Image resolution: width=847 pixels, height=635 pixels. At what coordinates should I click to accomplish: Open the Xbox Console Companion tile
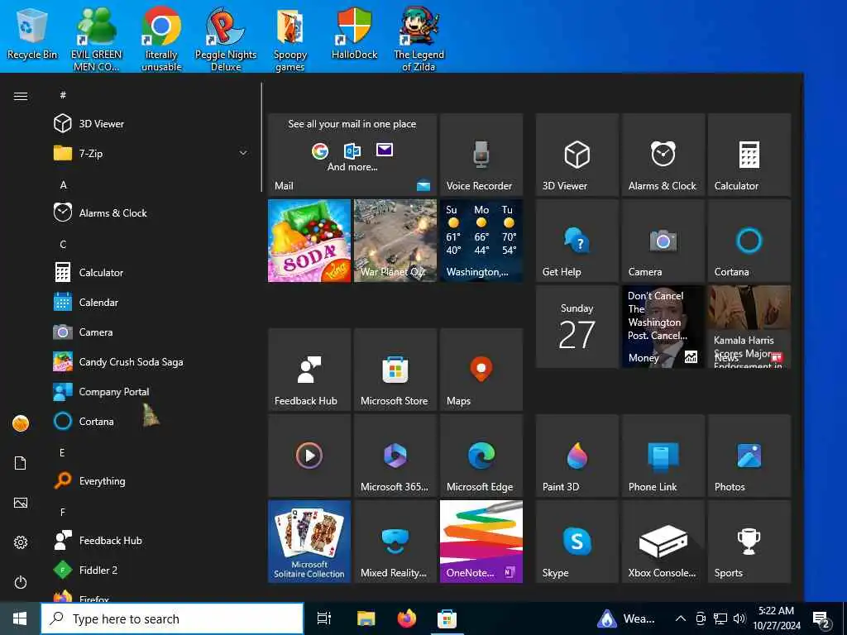click(x=663, y=541)
